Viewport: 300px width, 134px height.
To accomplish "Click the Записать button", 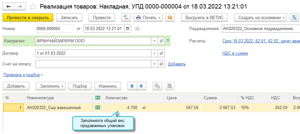I will tap(69, 17).
